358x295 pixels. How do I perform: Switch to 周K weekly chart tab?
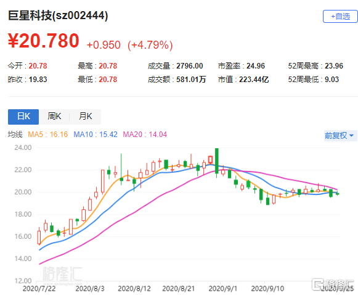pyautogui.click(x=54, y=117)
